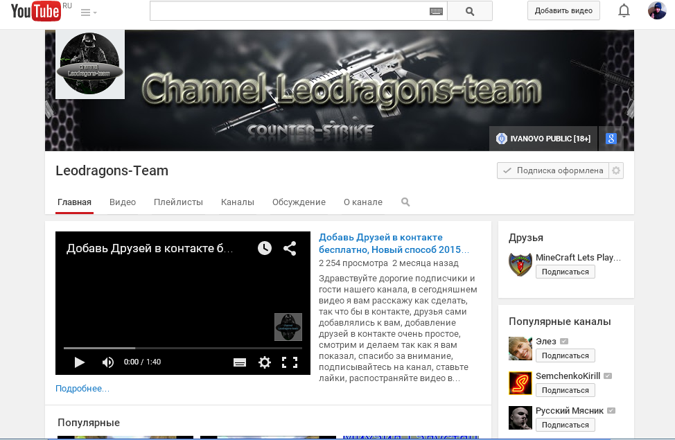Click the magnifier search button

point(470,11)
